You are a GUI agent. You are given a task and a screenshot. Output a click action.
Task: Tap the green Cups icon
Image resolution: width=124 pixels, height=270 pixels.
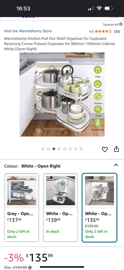[98, 109]
